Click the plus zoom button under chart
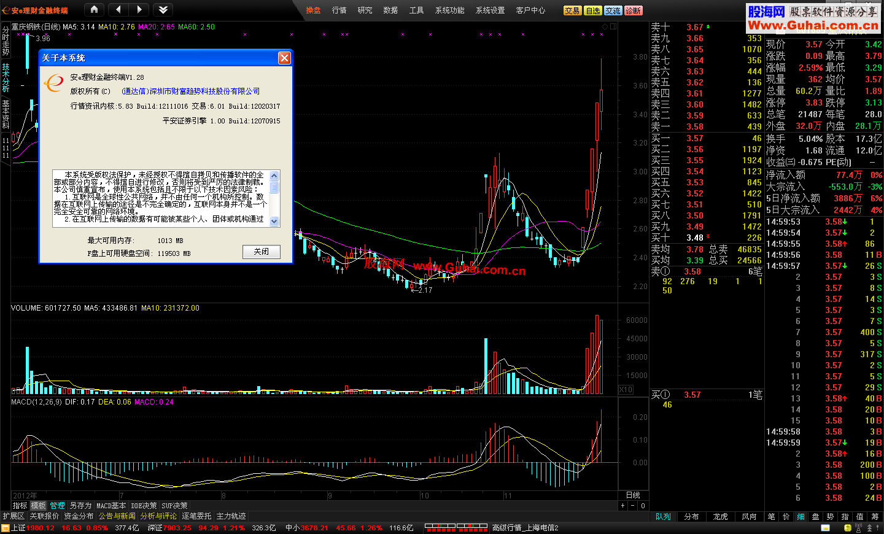The image size is (884, 534). [x=622, y=506]
